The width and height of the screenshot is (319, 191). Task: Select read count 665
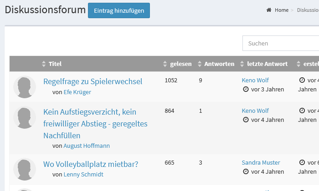pos(170,163)
